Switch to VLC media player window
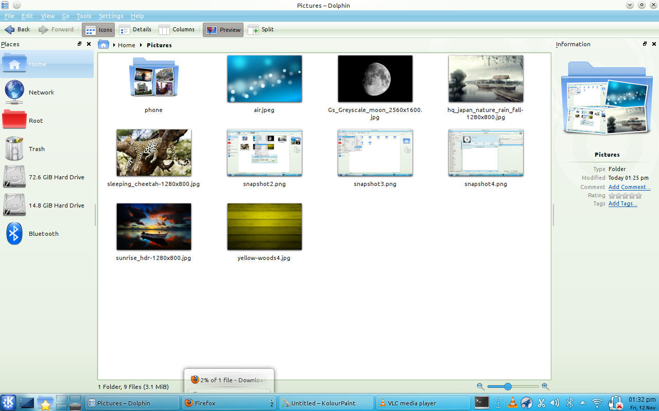659x411 pixels. 423,403
